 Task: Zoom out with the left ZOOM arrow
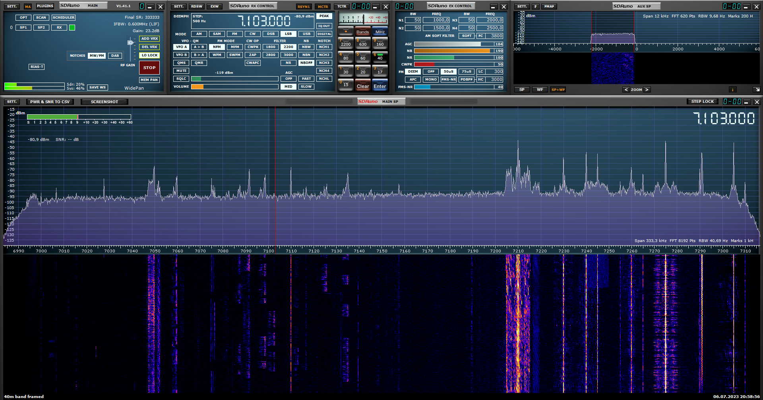point(626,90)
